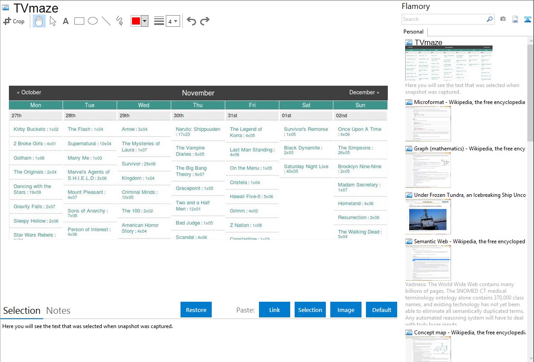Viewport: 534px width, 362px height.
Task: Select the ellipse shape tool
Action: point(93,21)
